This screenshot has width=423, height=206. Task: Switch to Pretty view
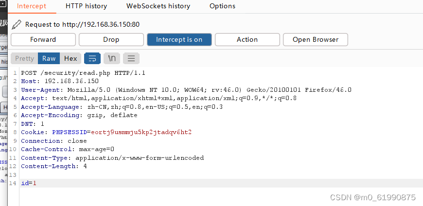(25, 58)
